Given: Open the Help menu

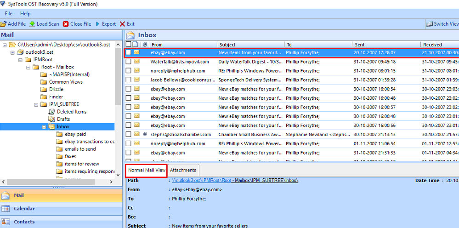Looking at the screenshot, I should (x=25, y=13).
